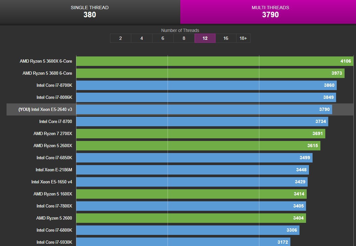Click the 3172 score value

[283, 242]
